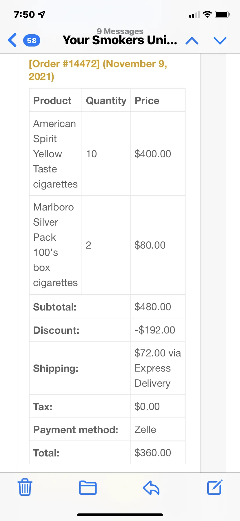Jump to previous message with up arrow
The image size is (240, 521).
tap(192, 41)
